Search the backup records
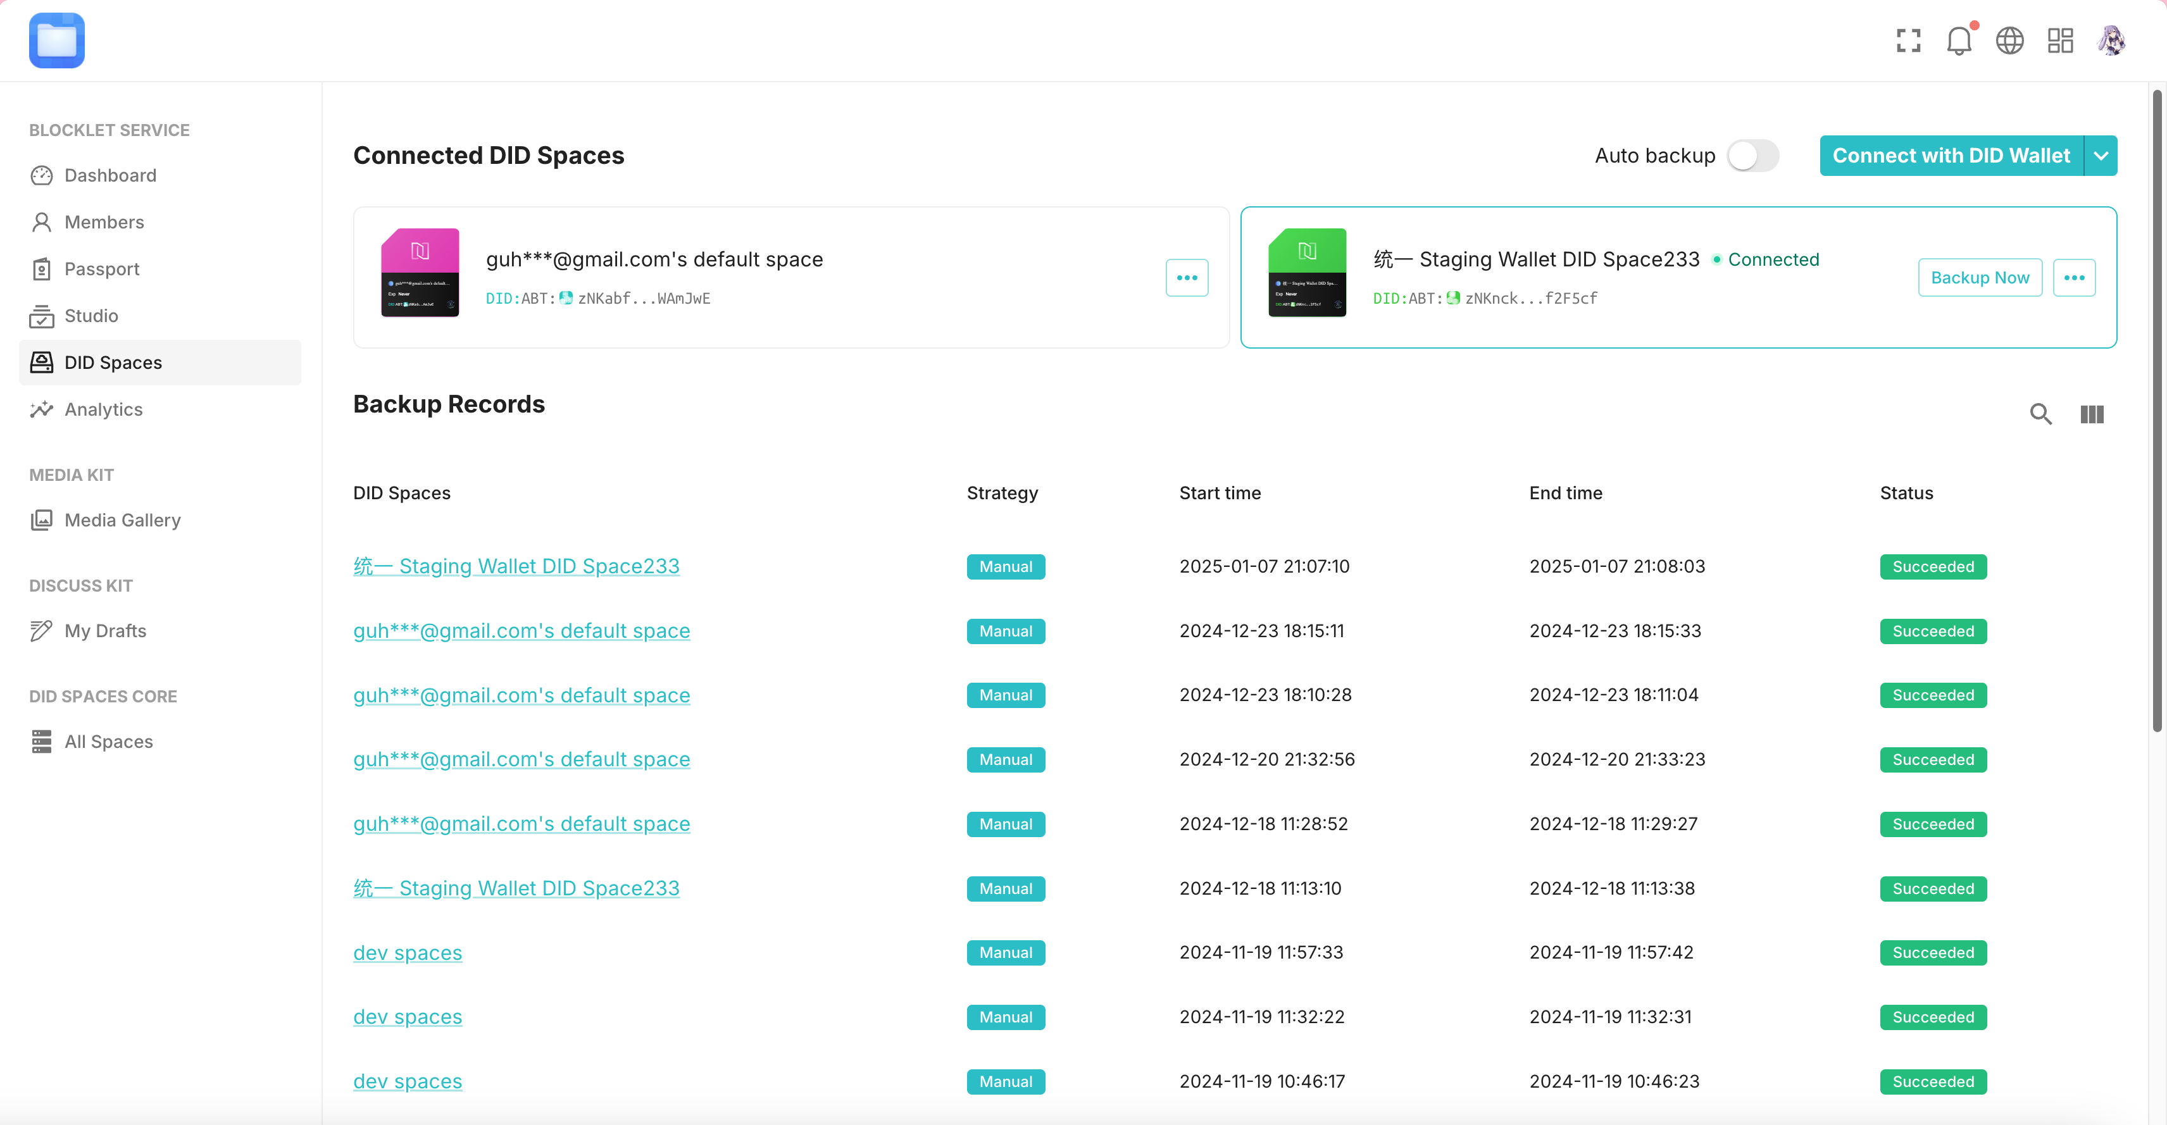This screenshot has width=2167, height=1125. tap(2040, 414)
